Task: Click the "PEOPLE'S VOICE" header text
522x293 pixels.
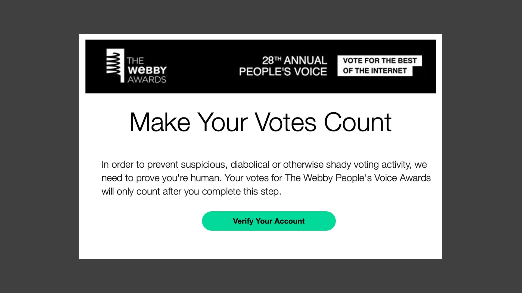Action: tap(283, 72)
